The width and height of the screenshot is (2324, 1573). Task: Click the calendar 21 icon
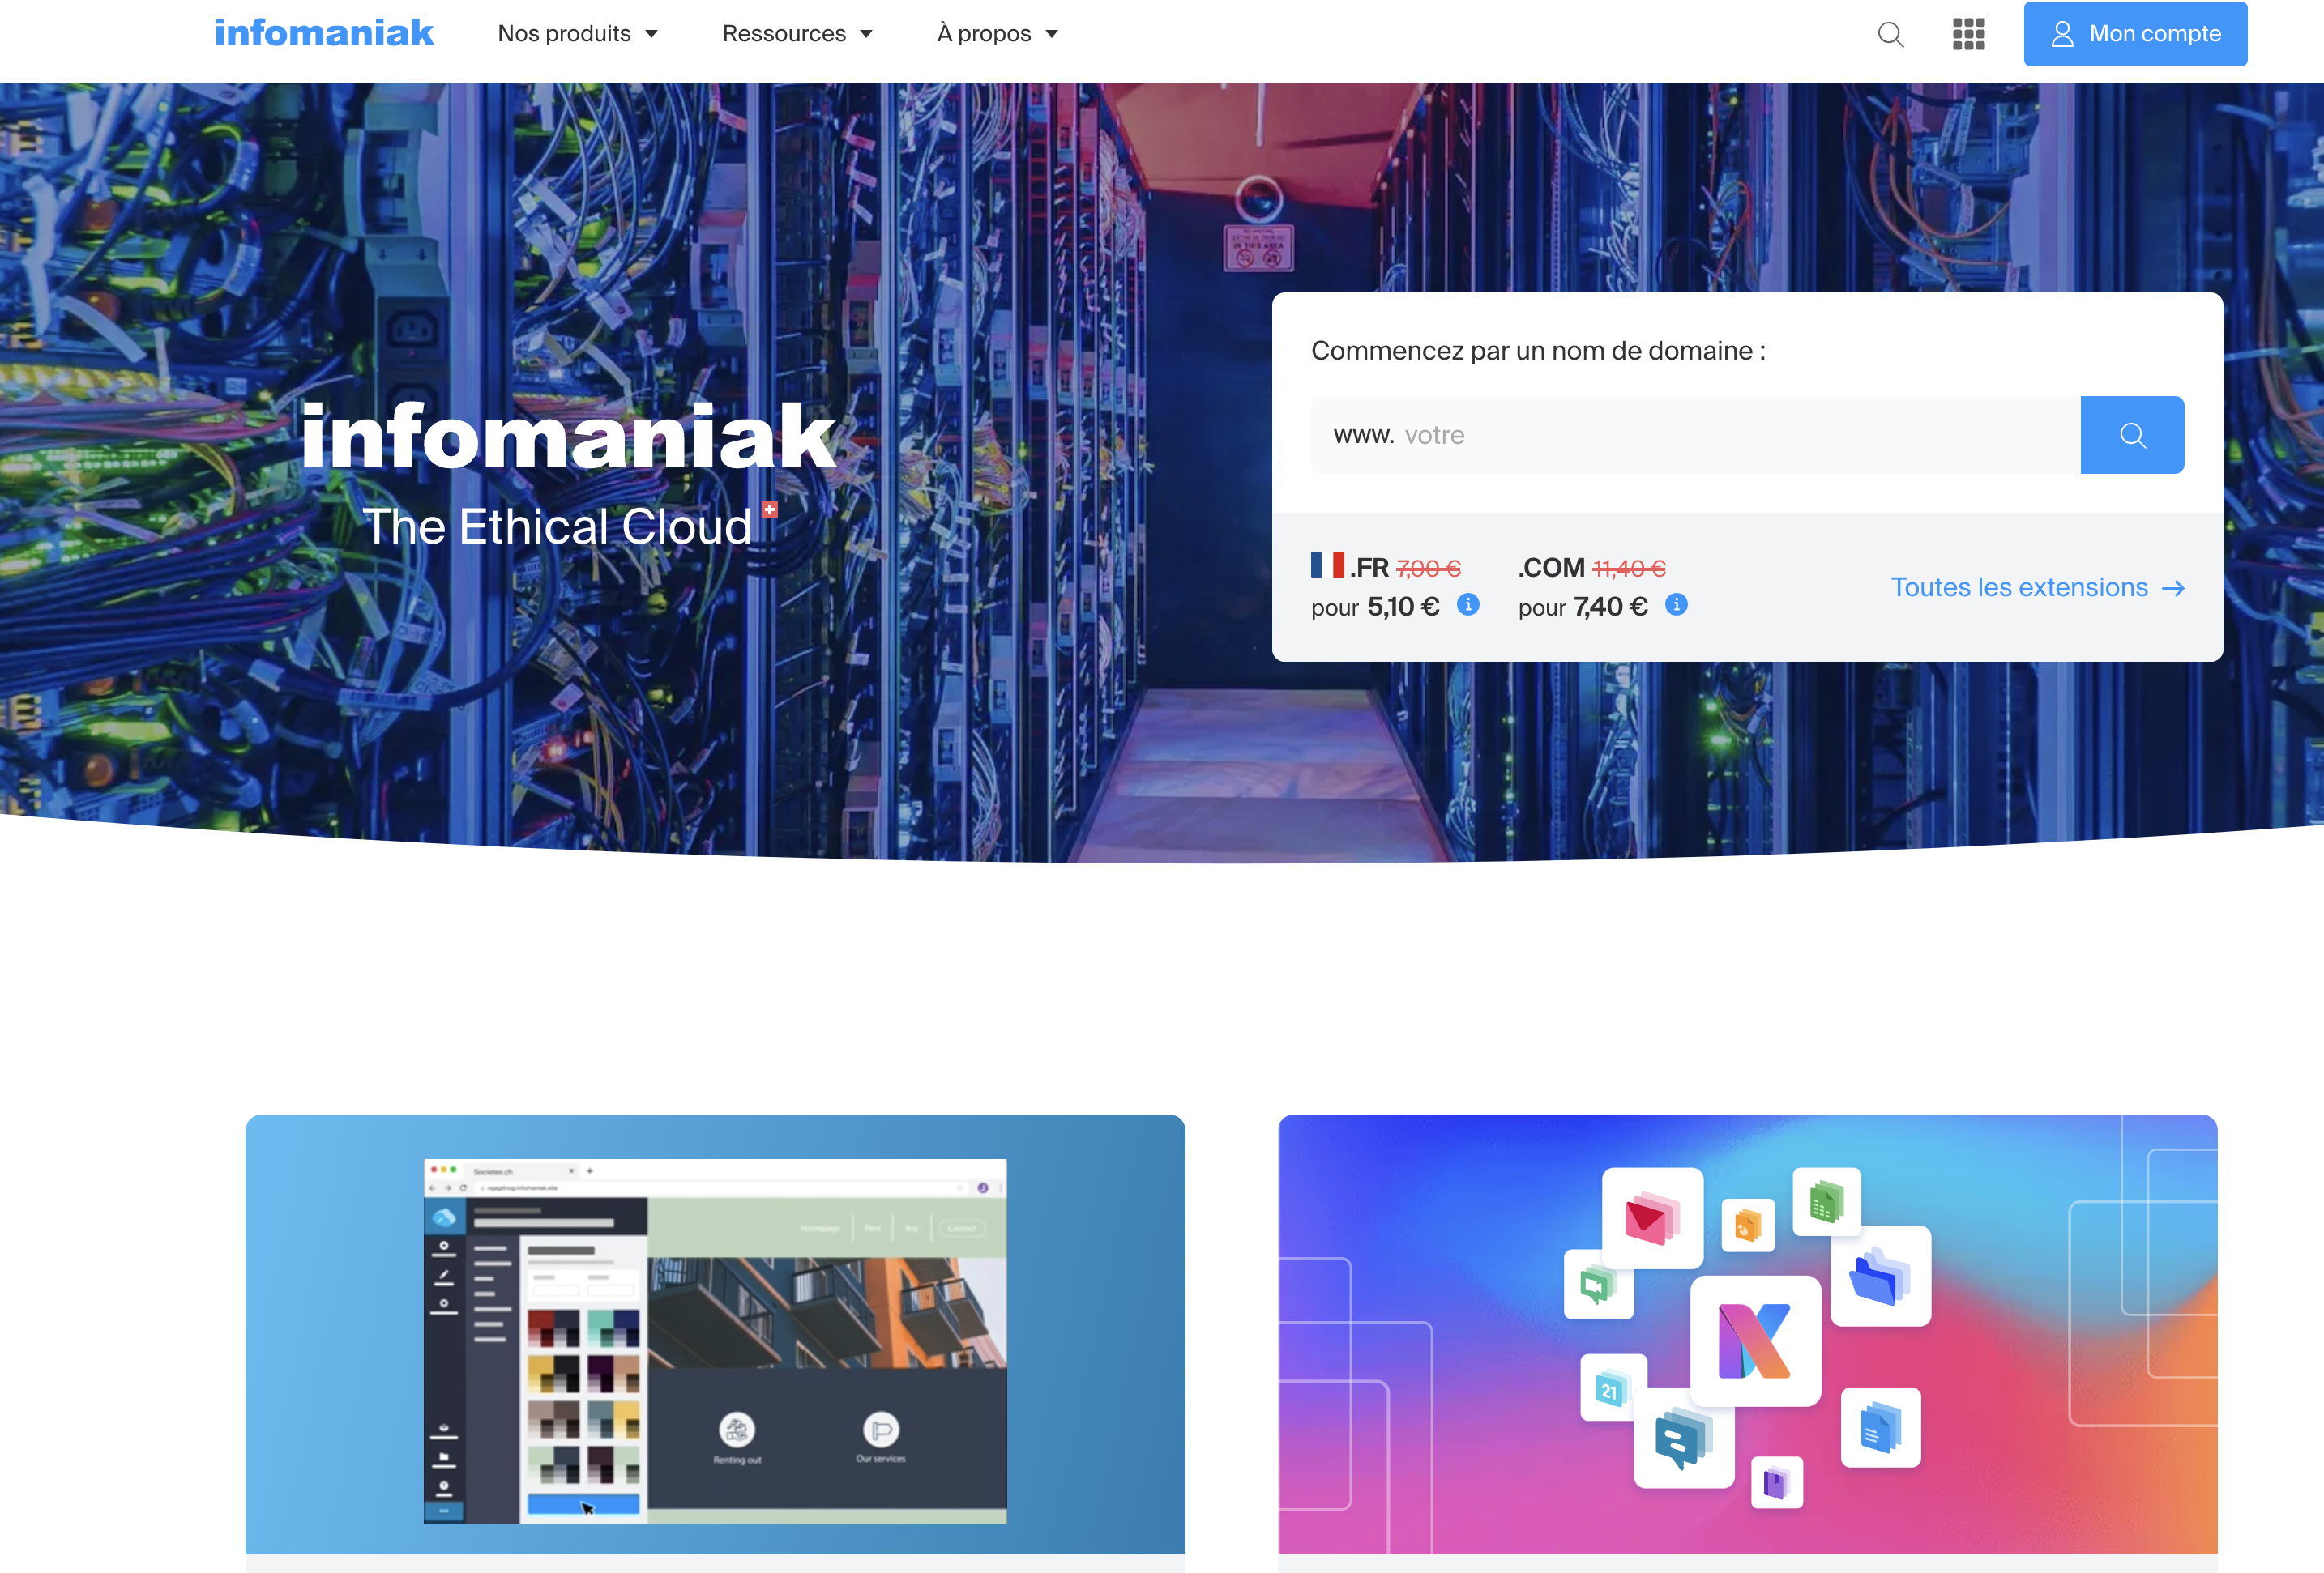click(1611, 1388)
